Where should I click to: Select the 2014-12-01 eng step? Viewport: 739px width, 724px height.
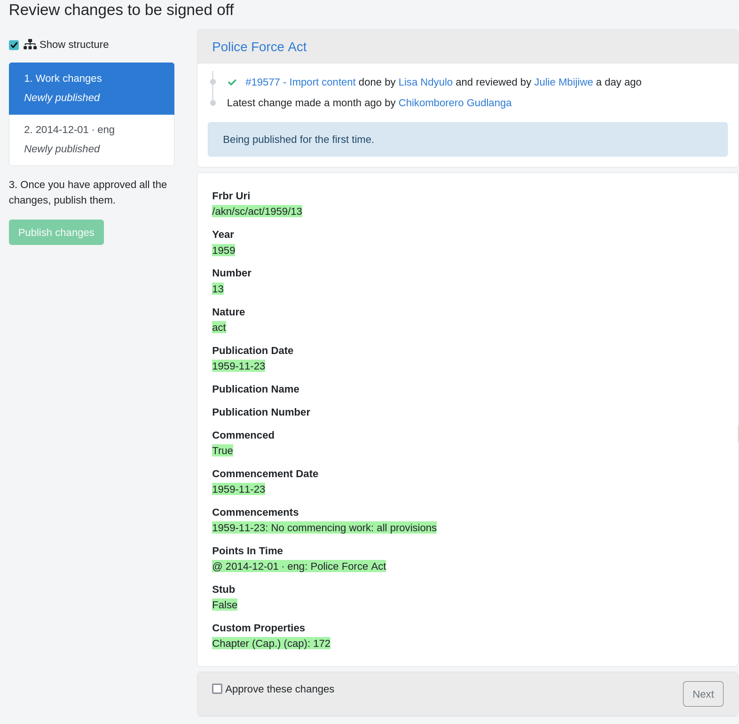tap(92, 140)
